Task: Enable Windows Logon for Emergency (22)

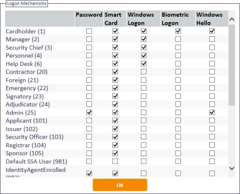Action: 144,88
